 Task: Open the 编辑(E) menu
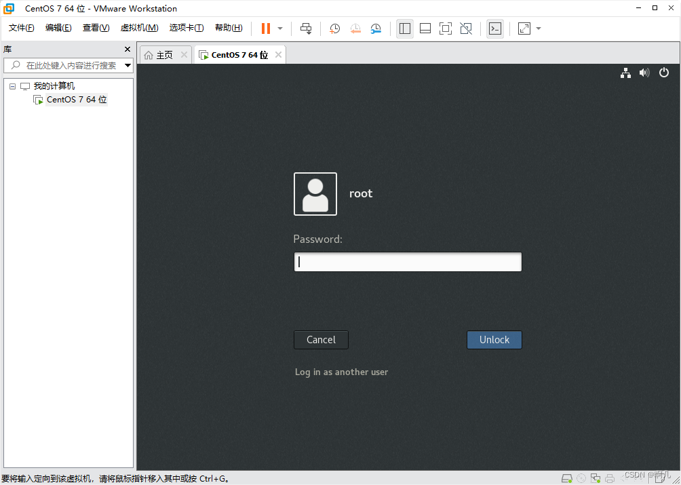[58, 28]
